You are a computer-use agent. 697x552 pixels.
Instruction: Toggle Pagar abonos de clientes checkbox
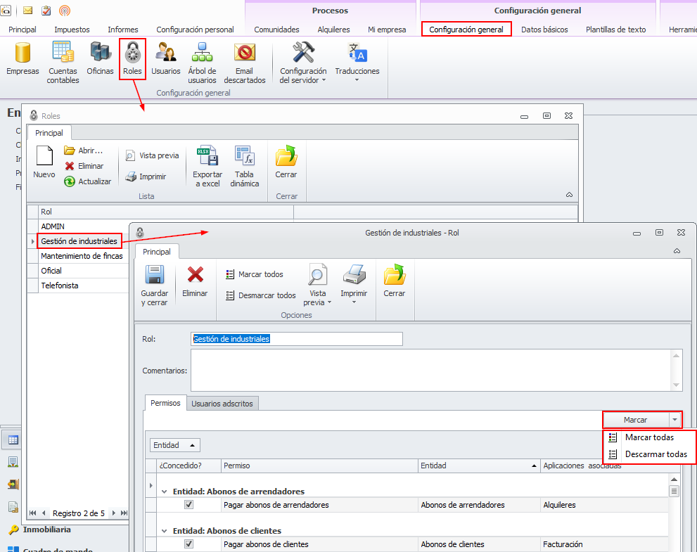click(x=189, y=544)
